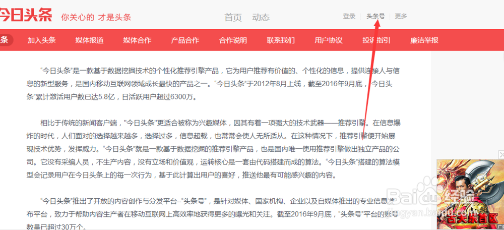Select 投诉指引 navigation entry
The height and width of the screenshot is (230, 504).
tap(376, 40)
